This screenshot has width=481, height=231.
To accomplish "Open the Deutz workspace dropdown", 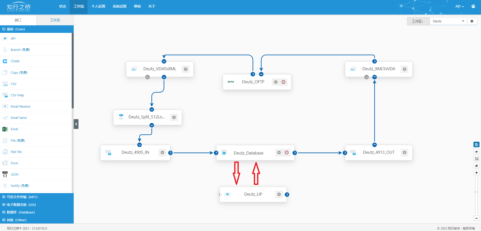I will point(448,21).
